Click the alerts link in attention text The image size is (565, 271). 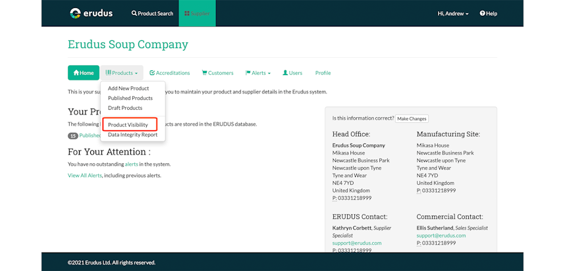[132, 164]
